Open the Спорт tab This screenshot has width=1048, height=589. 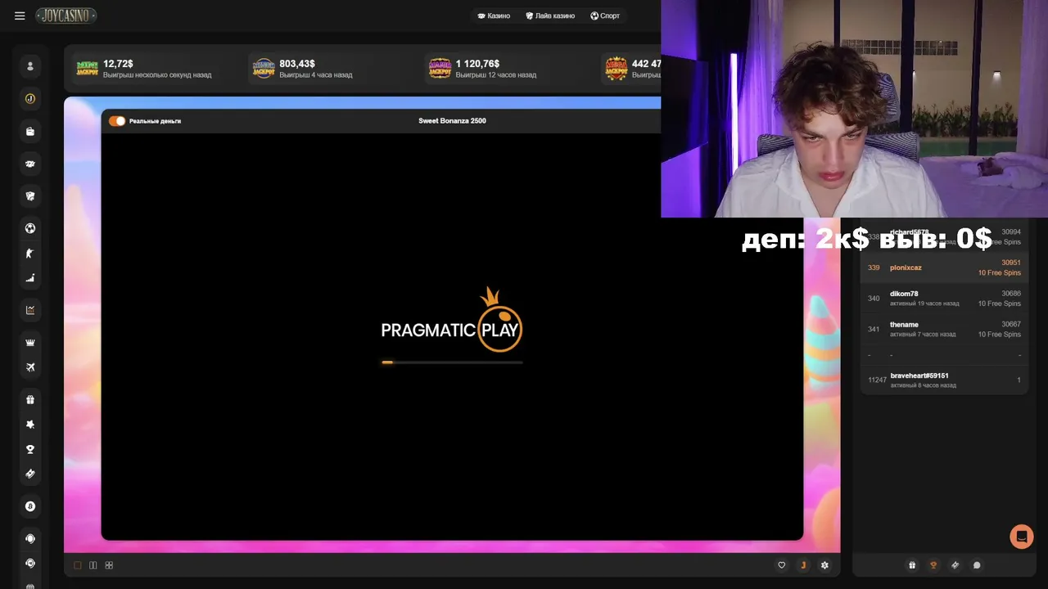pyautogui.click(x=605, y=16)
